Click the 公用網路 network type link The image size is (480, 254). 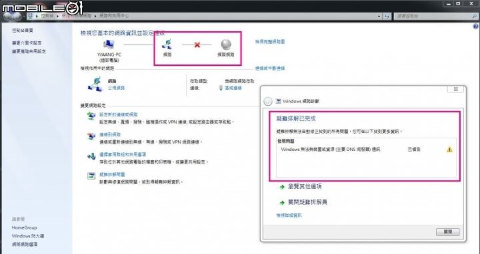[x=116, y=88]
